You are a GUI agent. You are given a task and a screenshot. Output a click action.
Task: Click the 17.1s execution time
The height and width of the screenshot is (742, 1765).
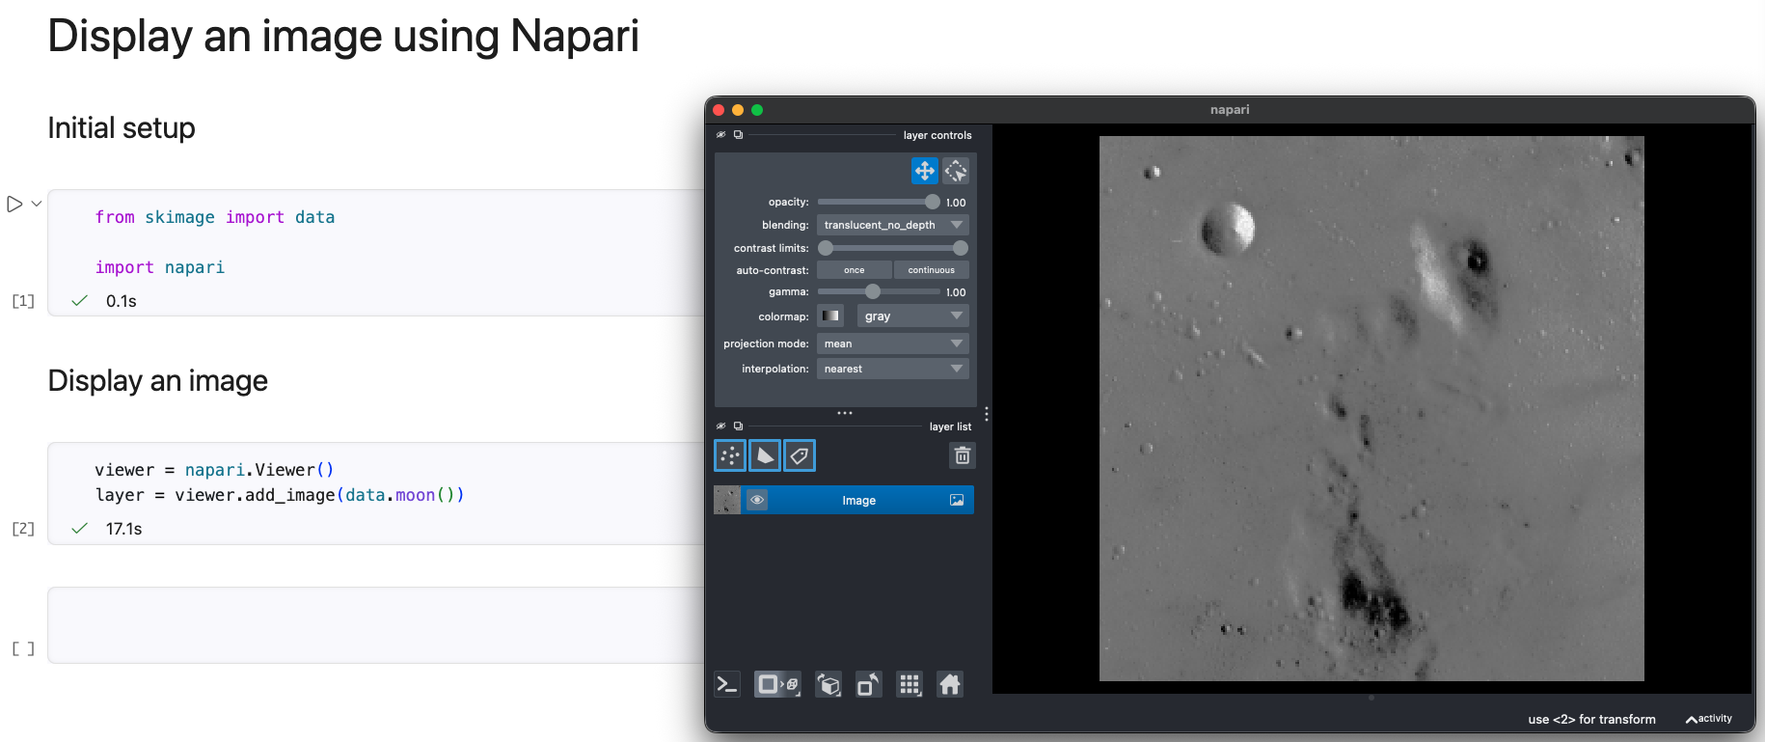(x=123, y=529)
